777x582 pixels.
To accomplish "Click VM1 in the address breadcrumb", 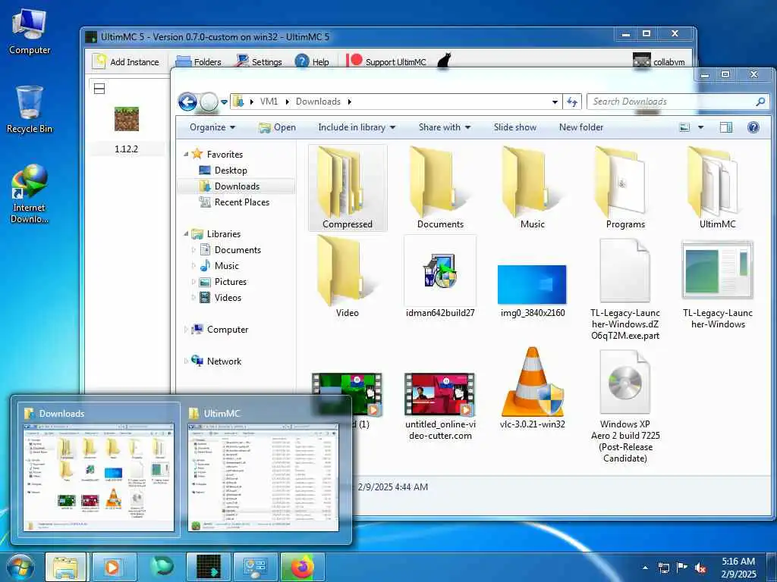I will (x=269, y=102).
